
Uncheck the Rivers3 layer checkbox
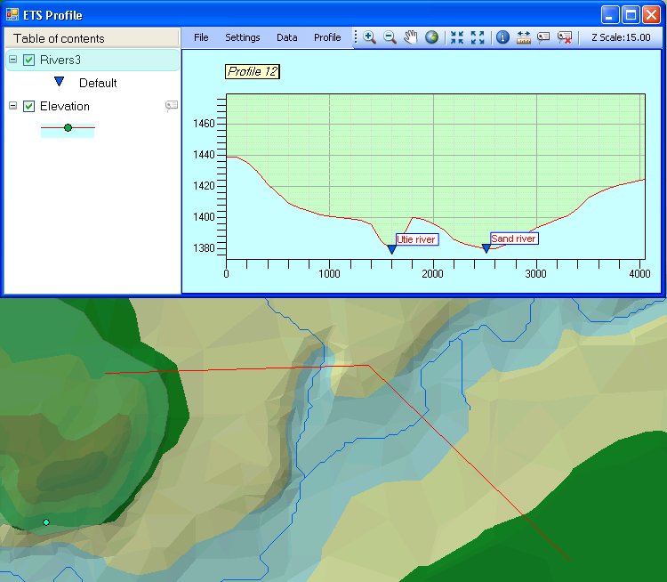point(28,60)
